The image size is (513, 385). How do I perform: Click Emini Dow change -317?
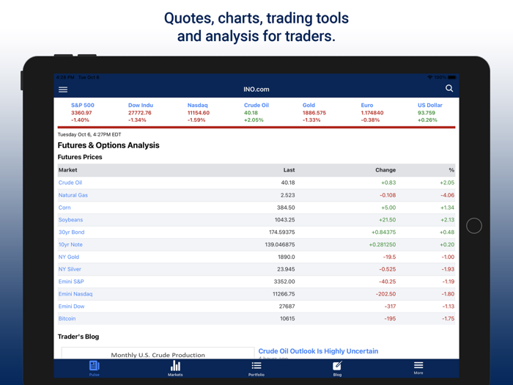[390, 307]
